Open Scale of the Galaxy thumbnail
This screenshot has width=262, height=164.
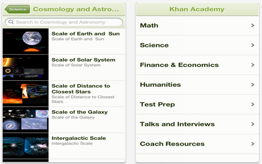pyautogui.click(x=26, y=120)
